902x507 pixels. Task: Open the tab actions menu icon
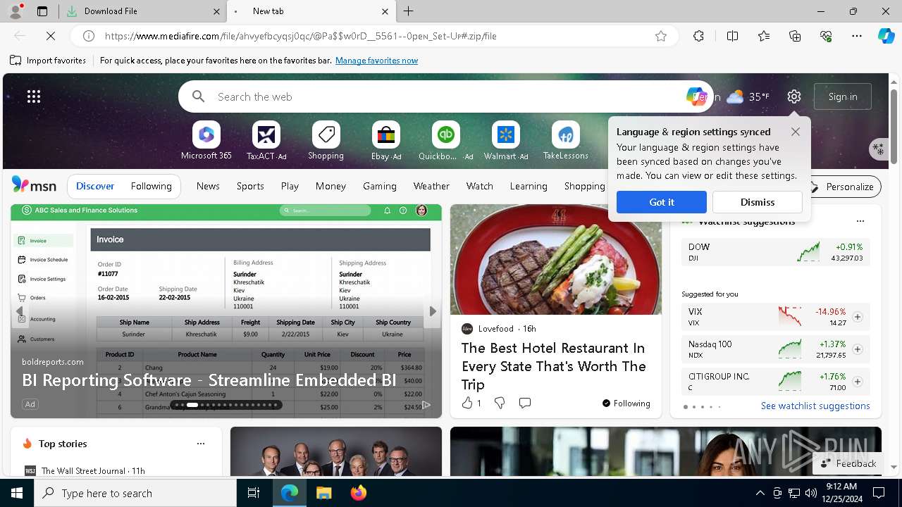[x=42, y=11]
